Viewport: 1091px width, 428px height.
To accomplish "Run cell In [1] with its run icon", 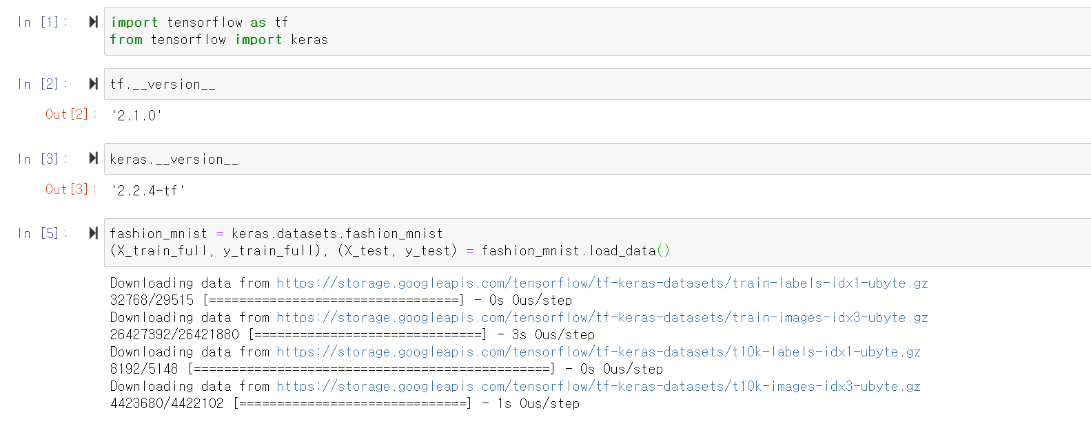I will 94,22.
